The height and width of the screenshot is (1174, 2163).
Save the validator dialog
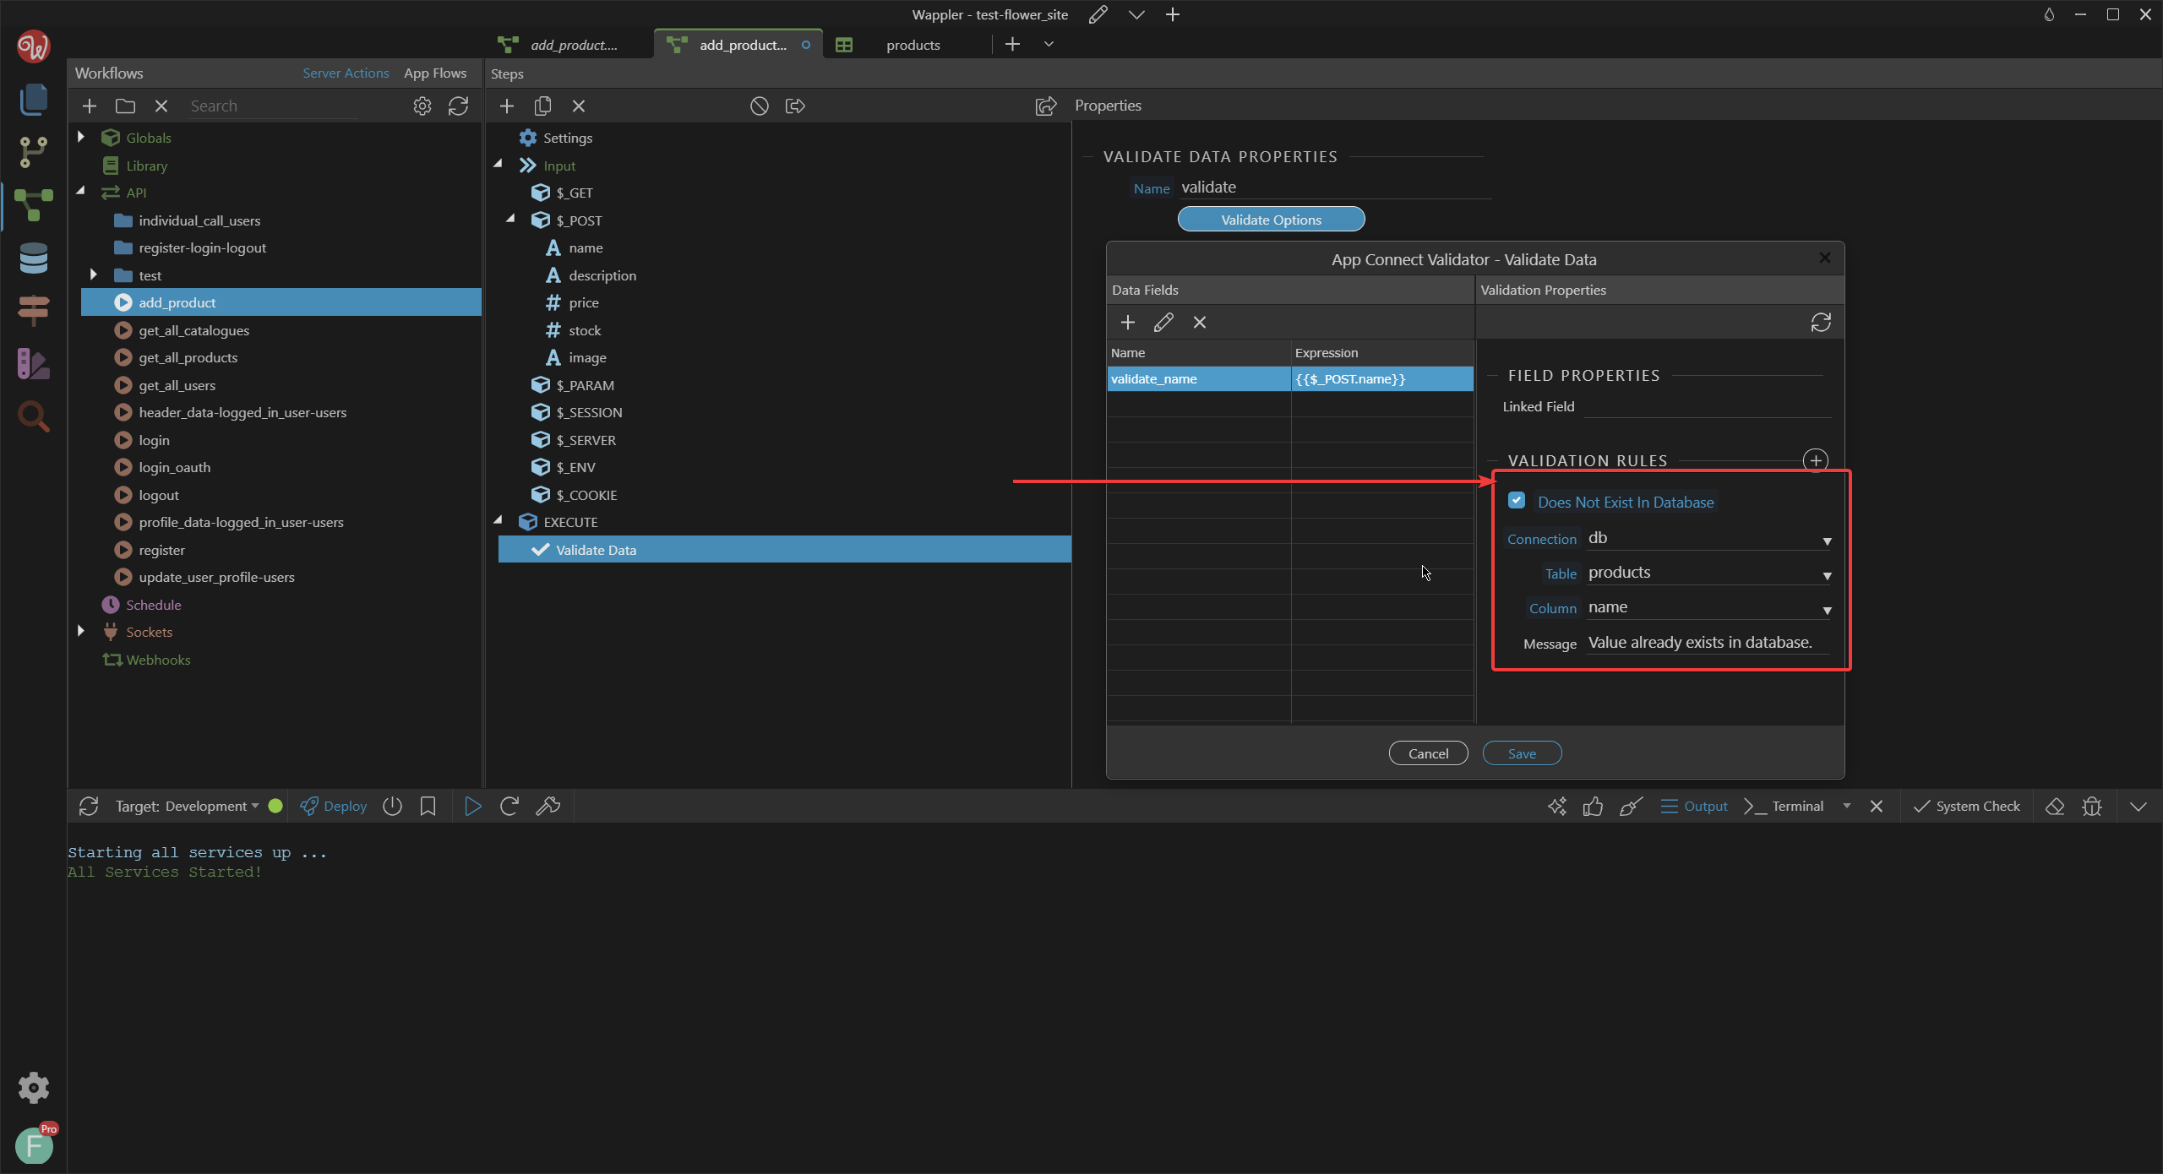pyautogui.click(x=1522, y=753)
